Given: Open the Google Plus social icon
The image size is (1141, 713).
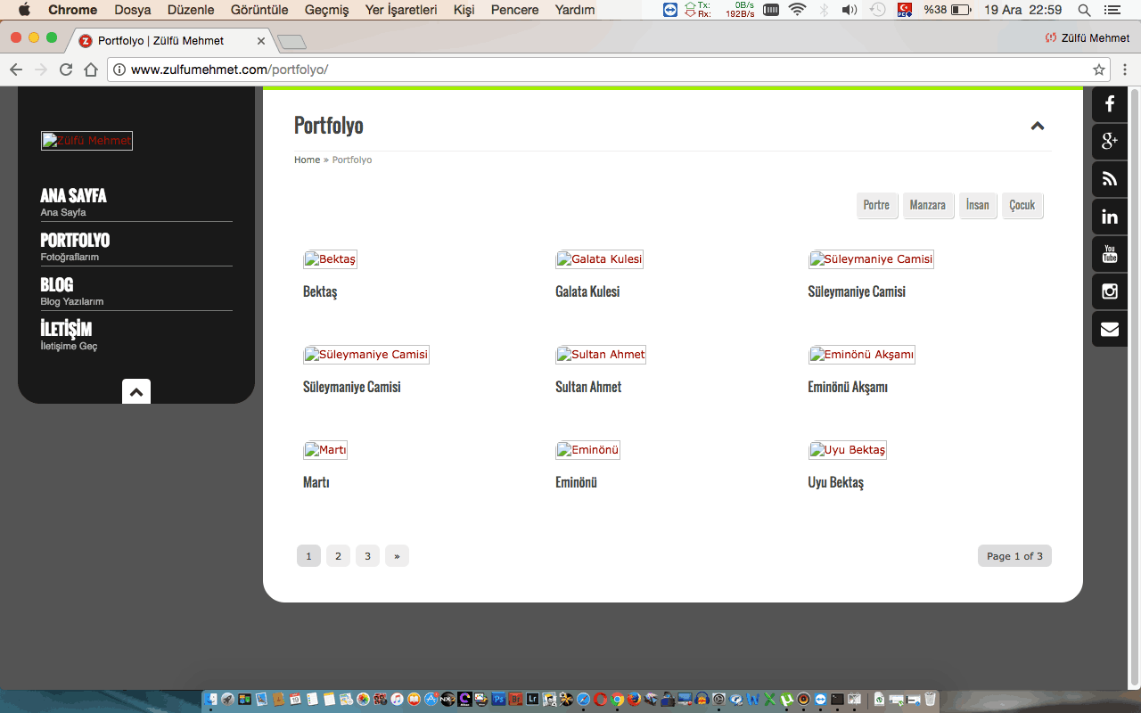Looking at the screenshot, I should click(x=1110, y=142).
